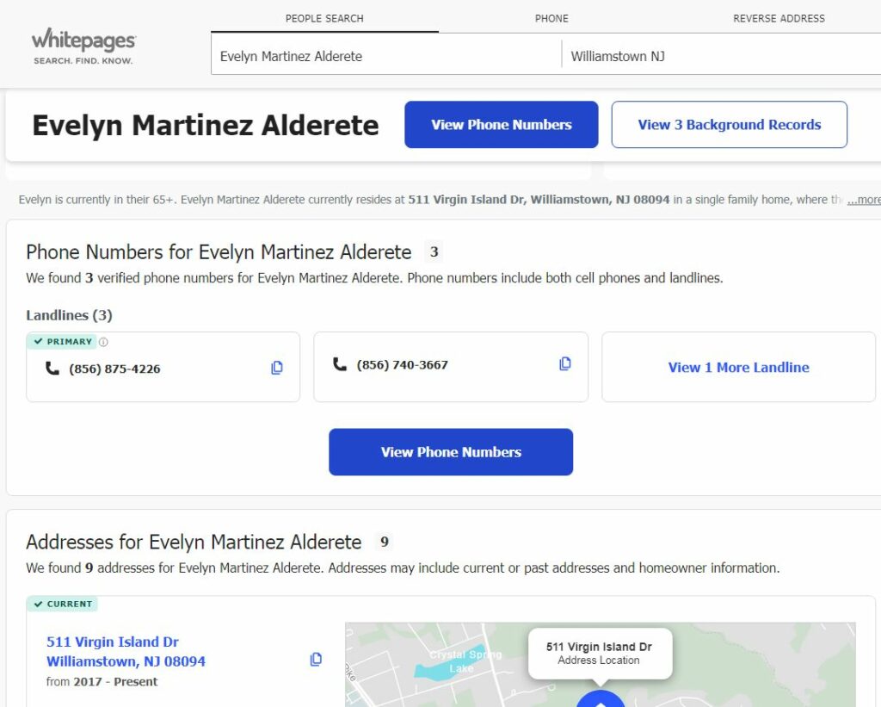Click View Phone Numbers below landlines
Viewport: 881px width, 707px height.
(x=451, y=452)
